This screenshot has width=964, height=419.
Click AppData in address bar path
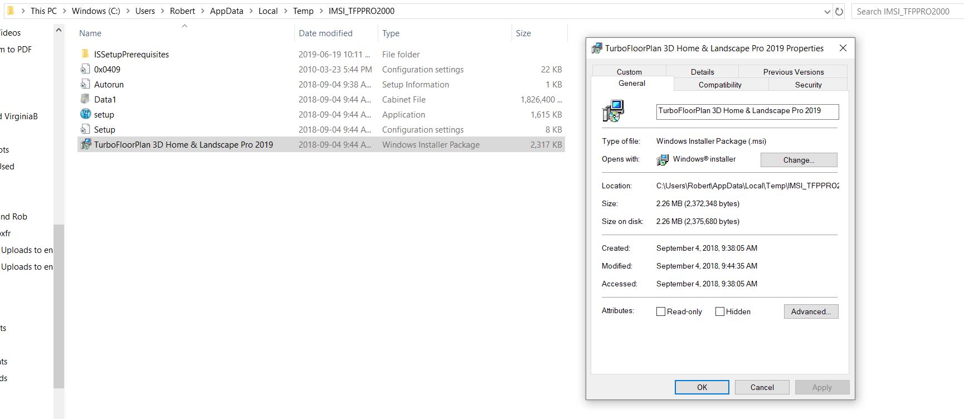(226, 11)
